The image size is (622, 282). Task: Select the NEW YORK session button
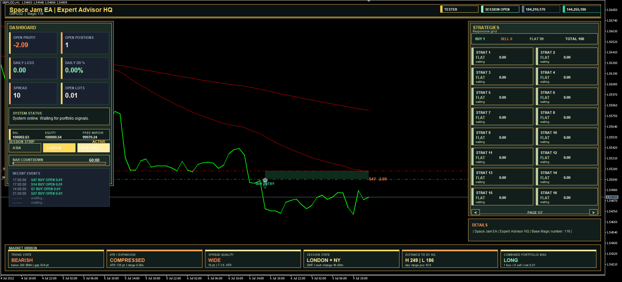pyautogui.click(x=94, y=148)
